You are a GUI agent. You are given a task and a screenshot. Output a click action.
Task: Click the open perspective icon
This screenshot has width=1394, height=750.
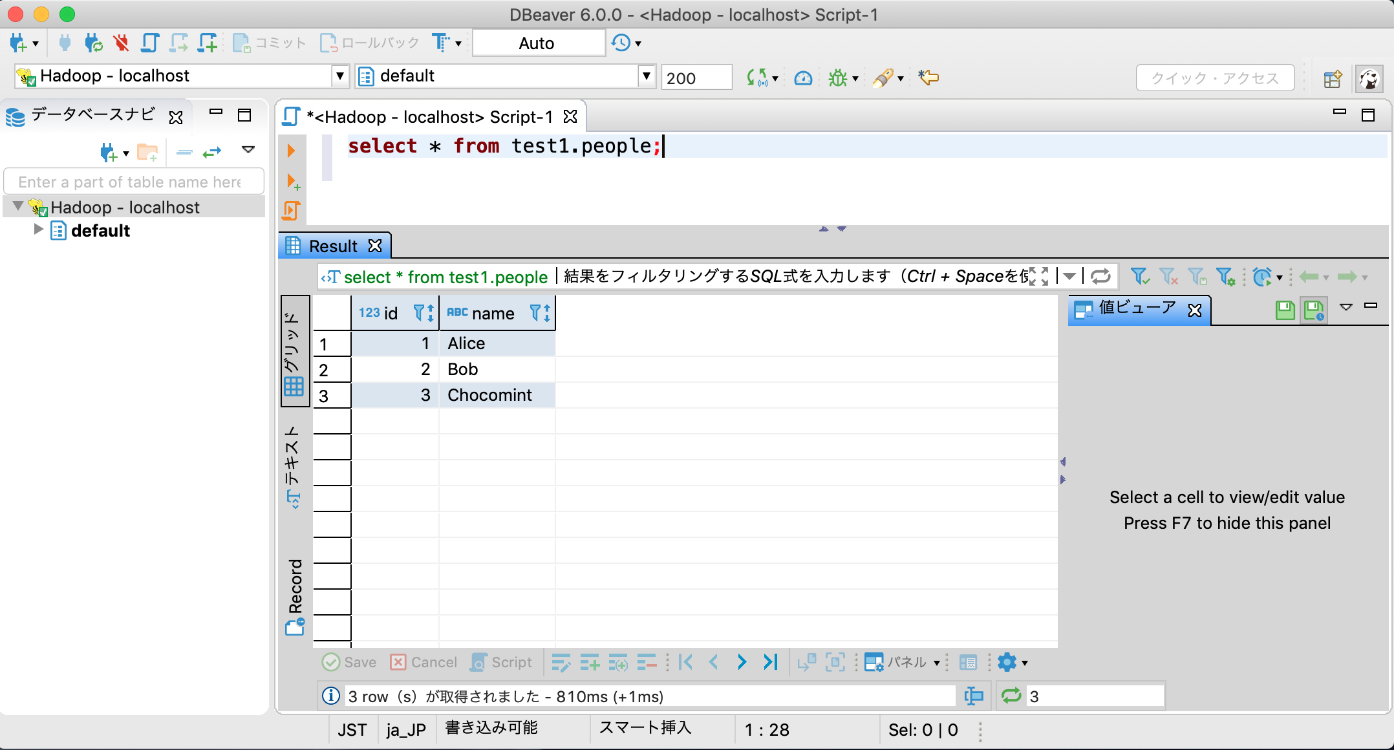tap(1333, 79)
